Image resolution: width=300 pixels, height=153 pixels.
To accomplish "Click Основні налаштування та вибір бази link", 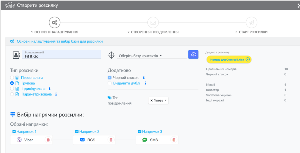I will pos(60,41).
